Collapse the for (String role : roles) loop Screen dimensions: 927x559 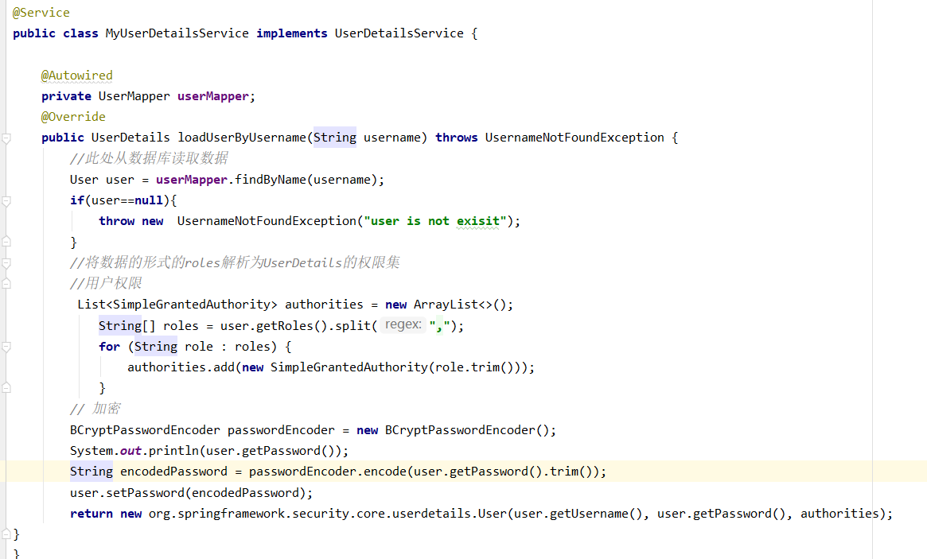[6, 347]
